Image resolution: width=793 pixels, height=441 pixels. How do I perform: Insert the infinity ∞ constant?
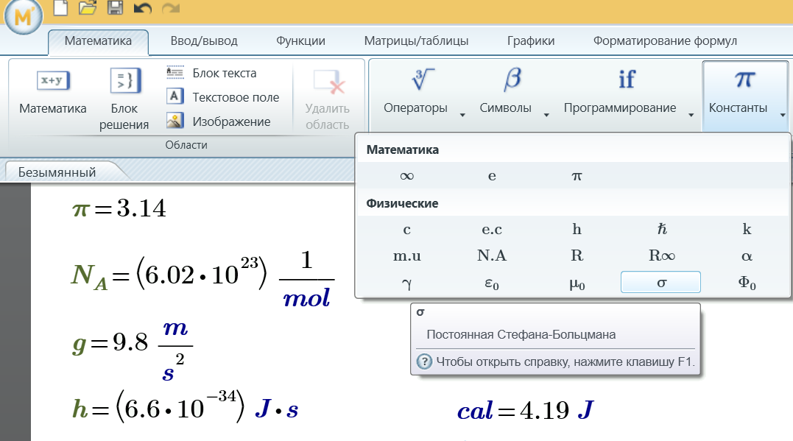(406, 176)
